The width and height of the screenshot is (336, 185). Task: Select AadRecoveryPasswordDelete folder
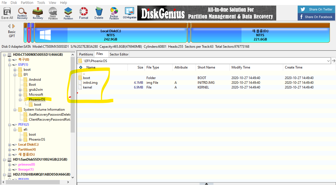tap(49, 115)
